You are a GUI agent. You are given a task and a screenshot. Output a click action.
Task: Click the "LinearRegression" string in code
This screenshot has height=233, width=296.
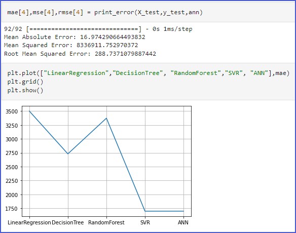pyautogui.click(x=76, y=73)
